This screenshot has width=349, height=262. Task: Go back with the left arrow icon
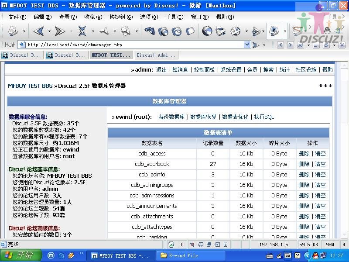(x=39, y=31)
